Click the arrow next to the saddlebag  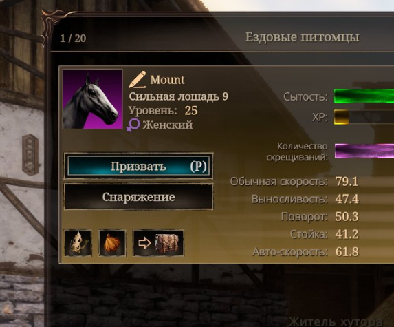tap(144, 243)
